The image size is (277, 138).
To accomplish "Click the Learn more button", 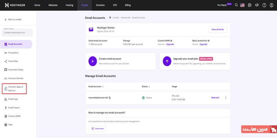I will coord(97,128).
